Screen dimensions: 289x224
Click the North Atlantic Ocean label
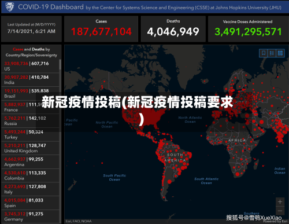(190, 120)
